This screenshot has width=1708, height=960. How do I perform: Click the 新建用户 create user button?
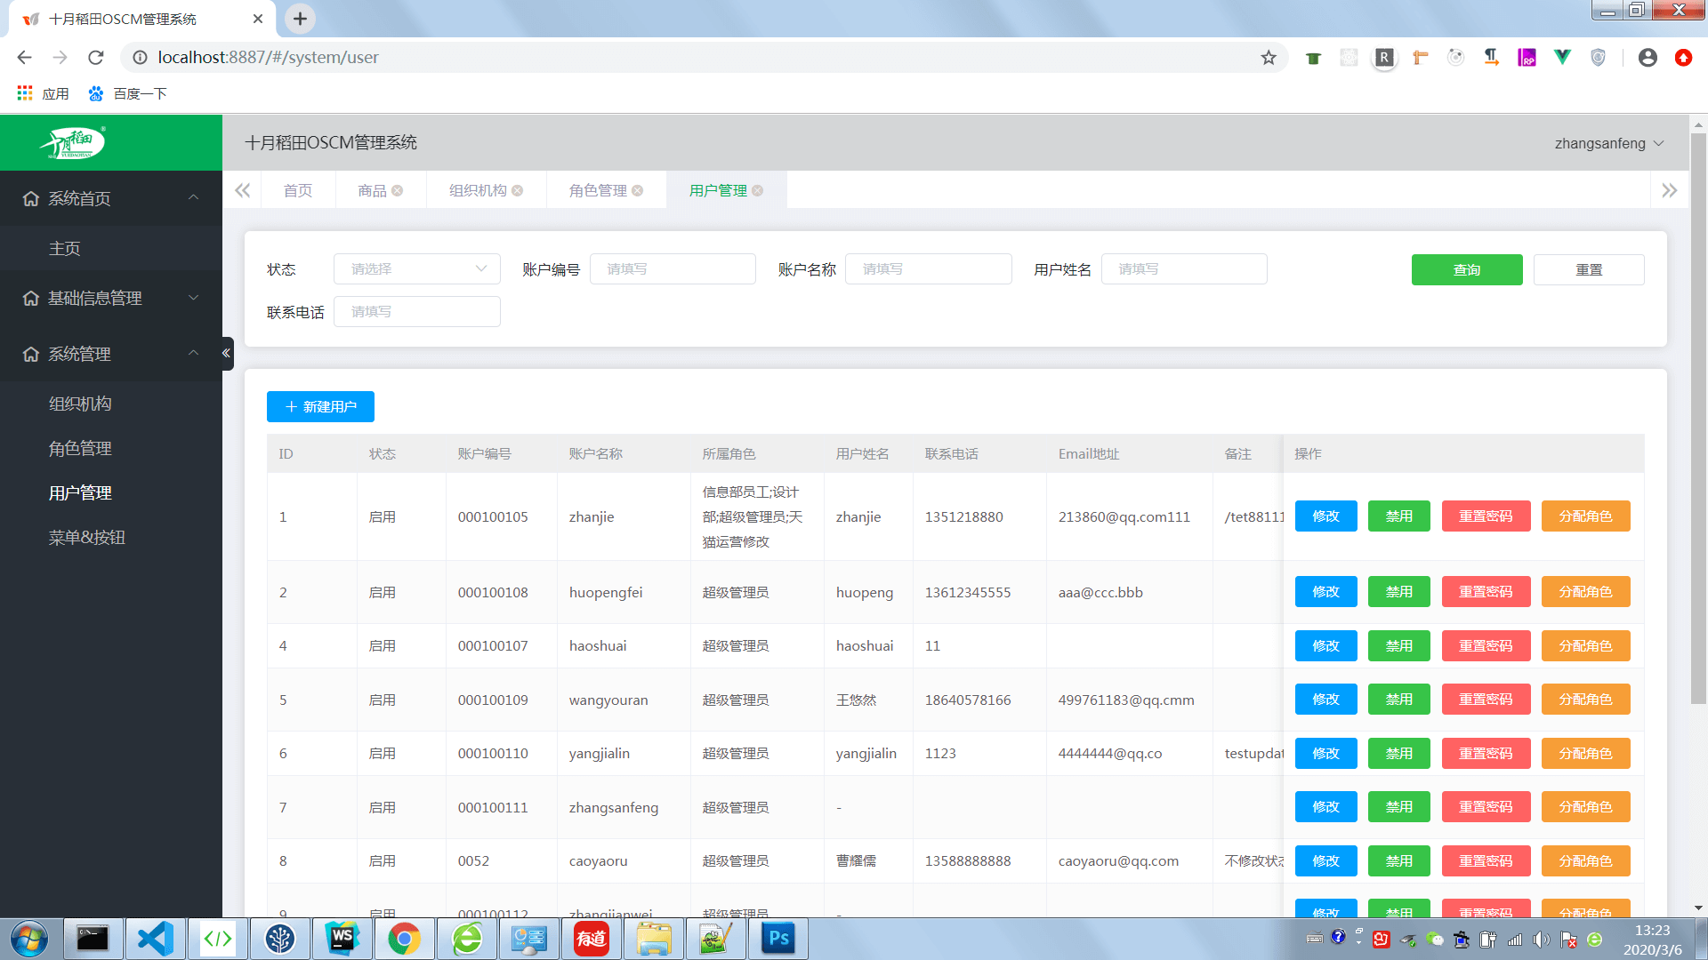click(320, 406)
